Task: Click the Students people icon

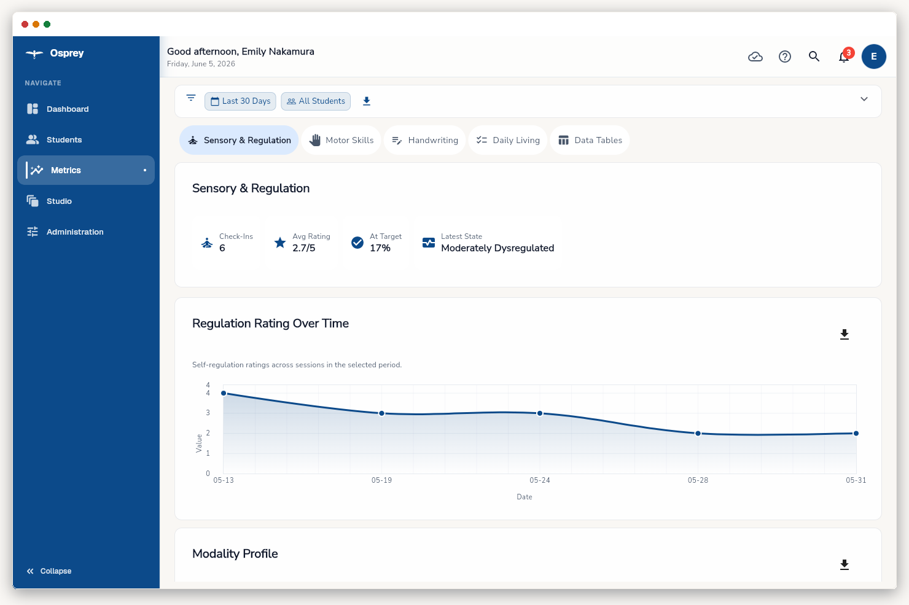Action: click(x=33, y=139)
